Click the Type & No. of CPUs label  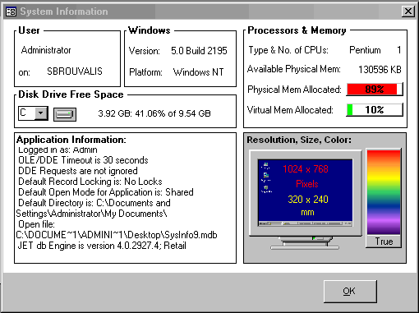coord(288,50)
